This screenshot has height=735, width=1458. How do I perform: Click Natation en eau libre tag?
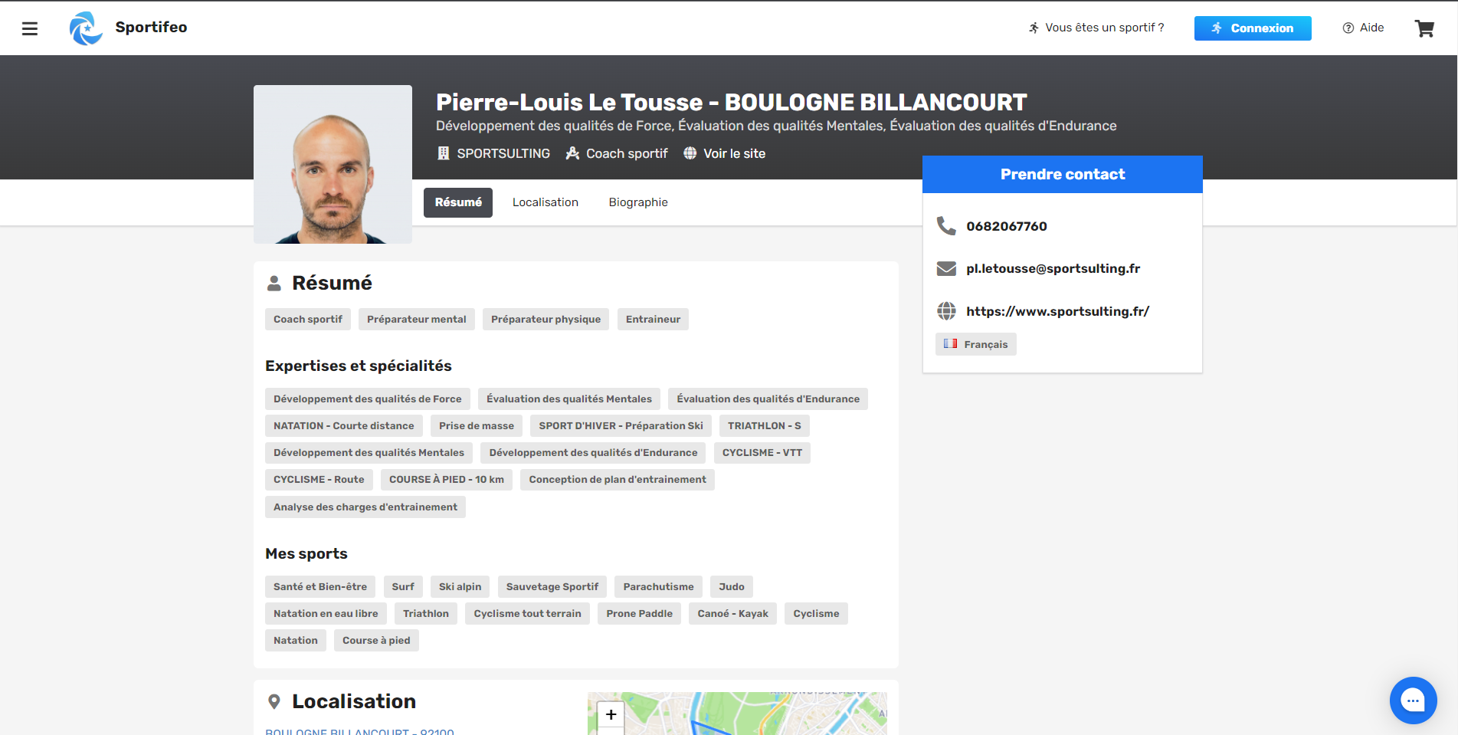coord(326,614)
